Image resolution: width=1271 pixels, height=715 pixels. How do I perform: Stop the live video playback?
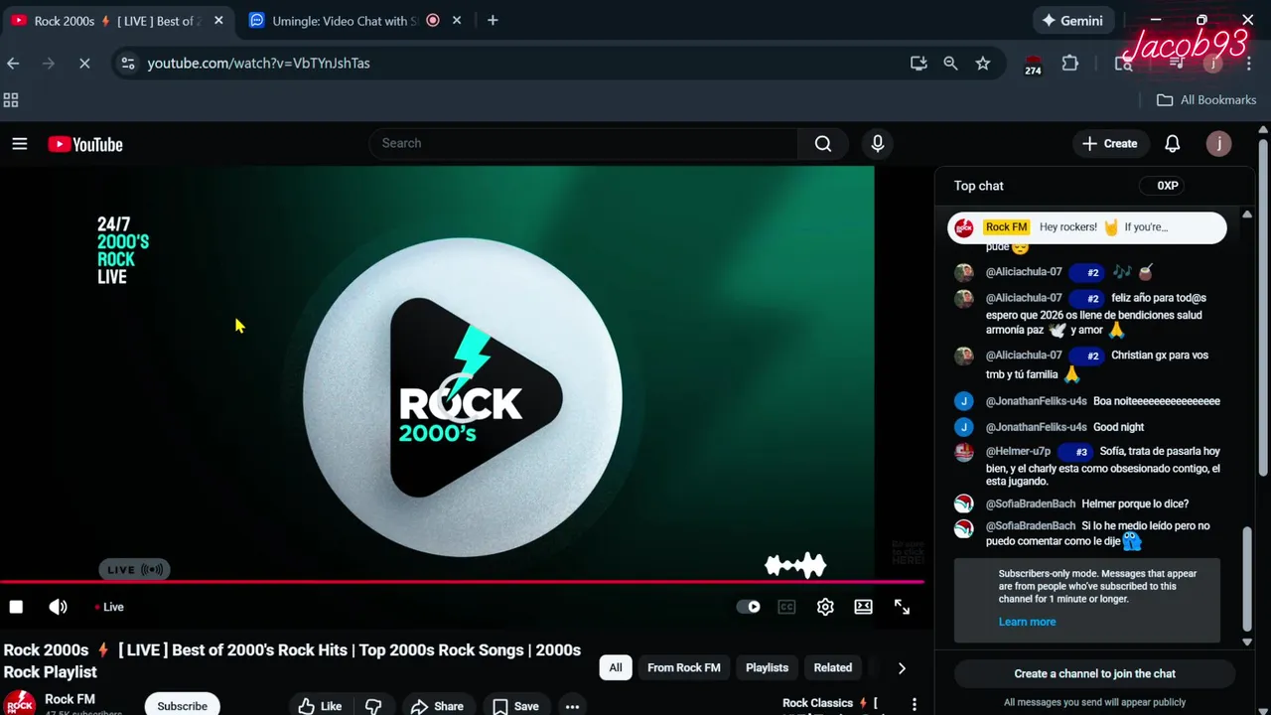click(16, 607)
